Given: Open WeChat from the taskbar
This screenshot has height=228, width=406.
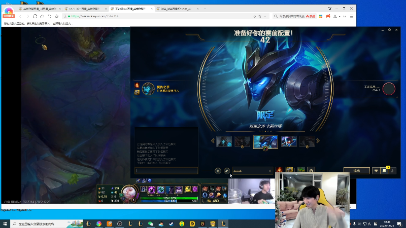Looking at the screenshot, I should (x=151, y=224).
